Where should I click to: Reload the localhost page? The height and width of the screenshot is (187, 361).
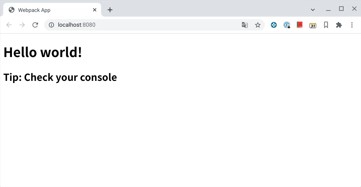click(35, 25)
